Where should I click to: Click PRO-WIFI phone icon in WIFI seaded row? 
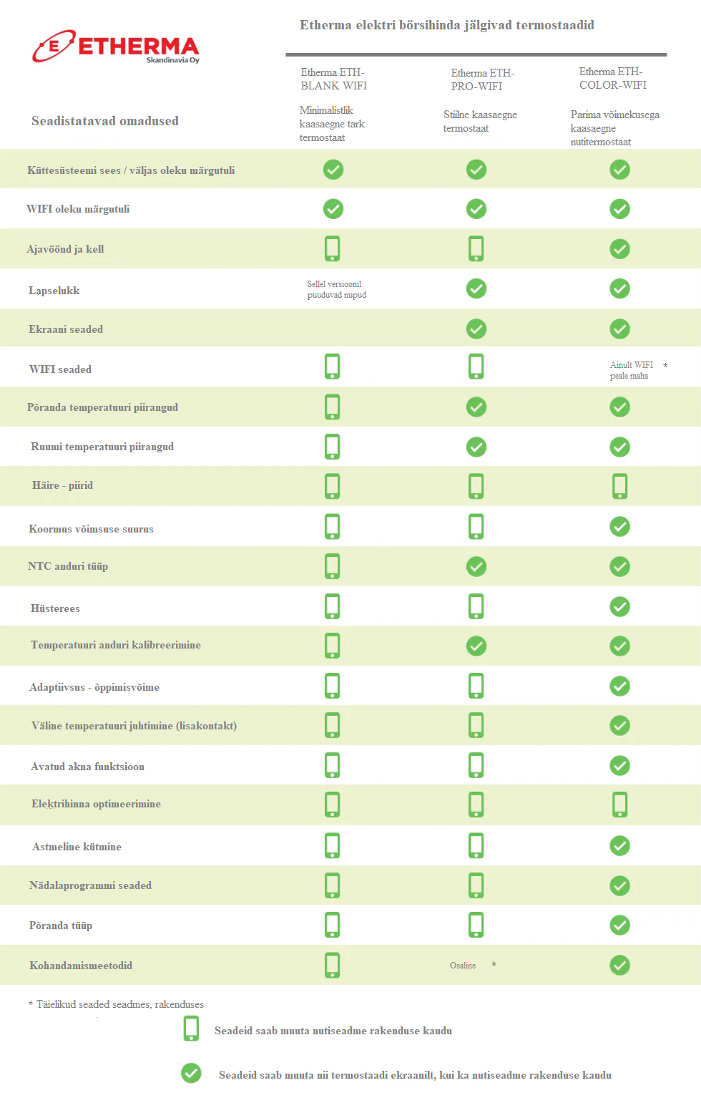click(x=476, y=366)
